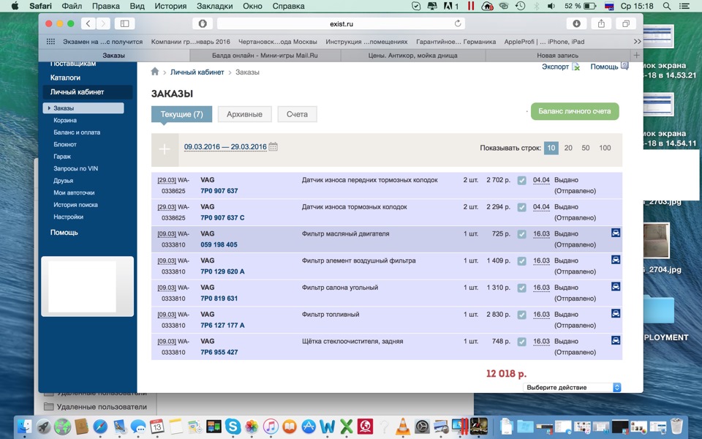Image resolution: width=702 pixels, height=439 pixels.
Task: Open the Выберите действие dropdown
Action: [572, 388]
